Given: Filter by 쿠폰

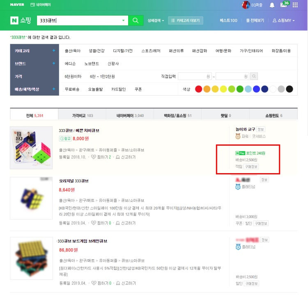Looking at the screenshot, I should [x=138, y=89].
